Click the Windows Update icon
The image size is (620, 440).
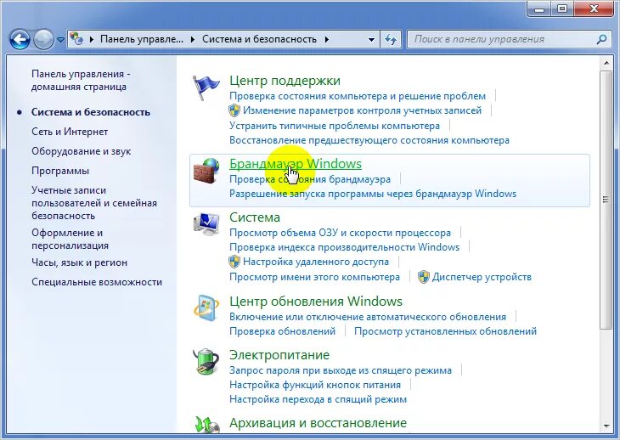tap(206, 307)
